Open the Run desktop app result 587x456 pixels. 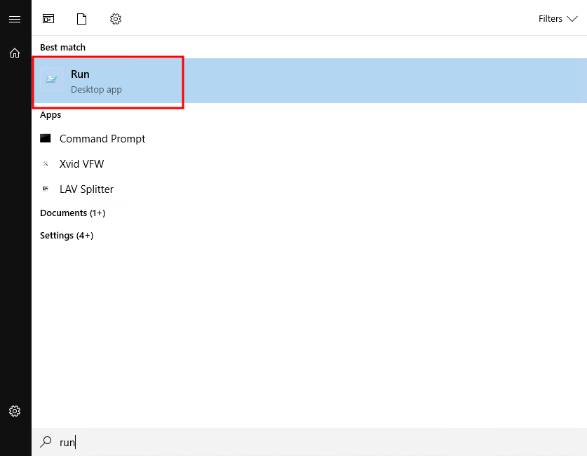pos(309,81)
